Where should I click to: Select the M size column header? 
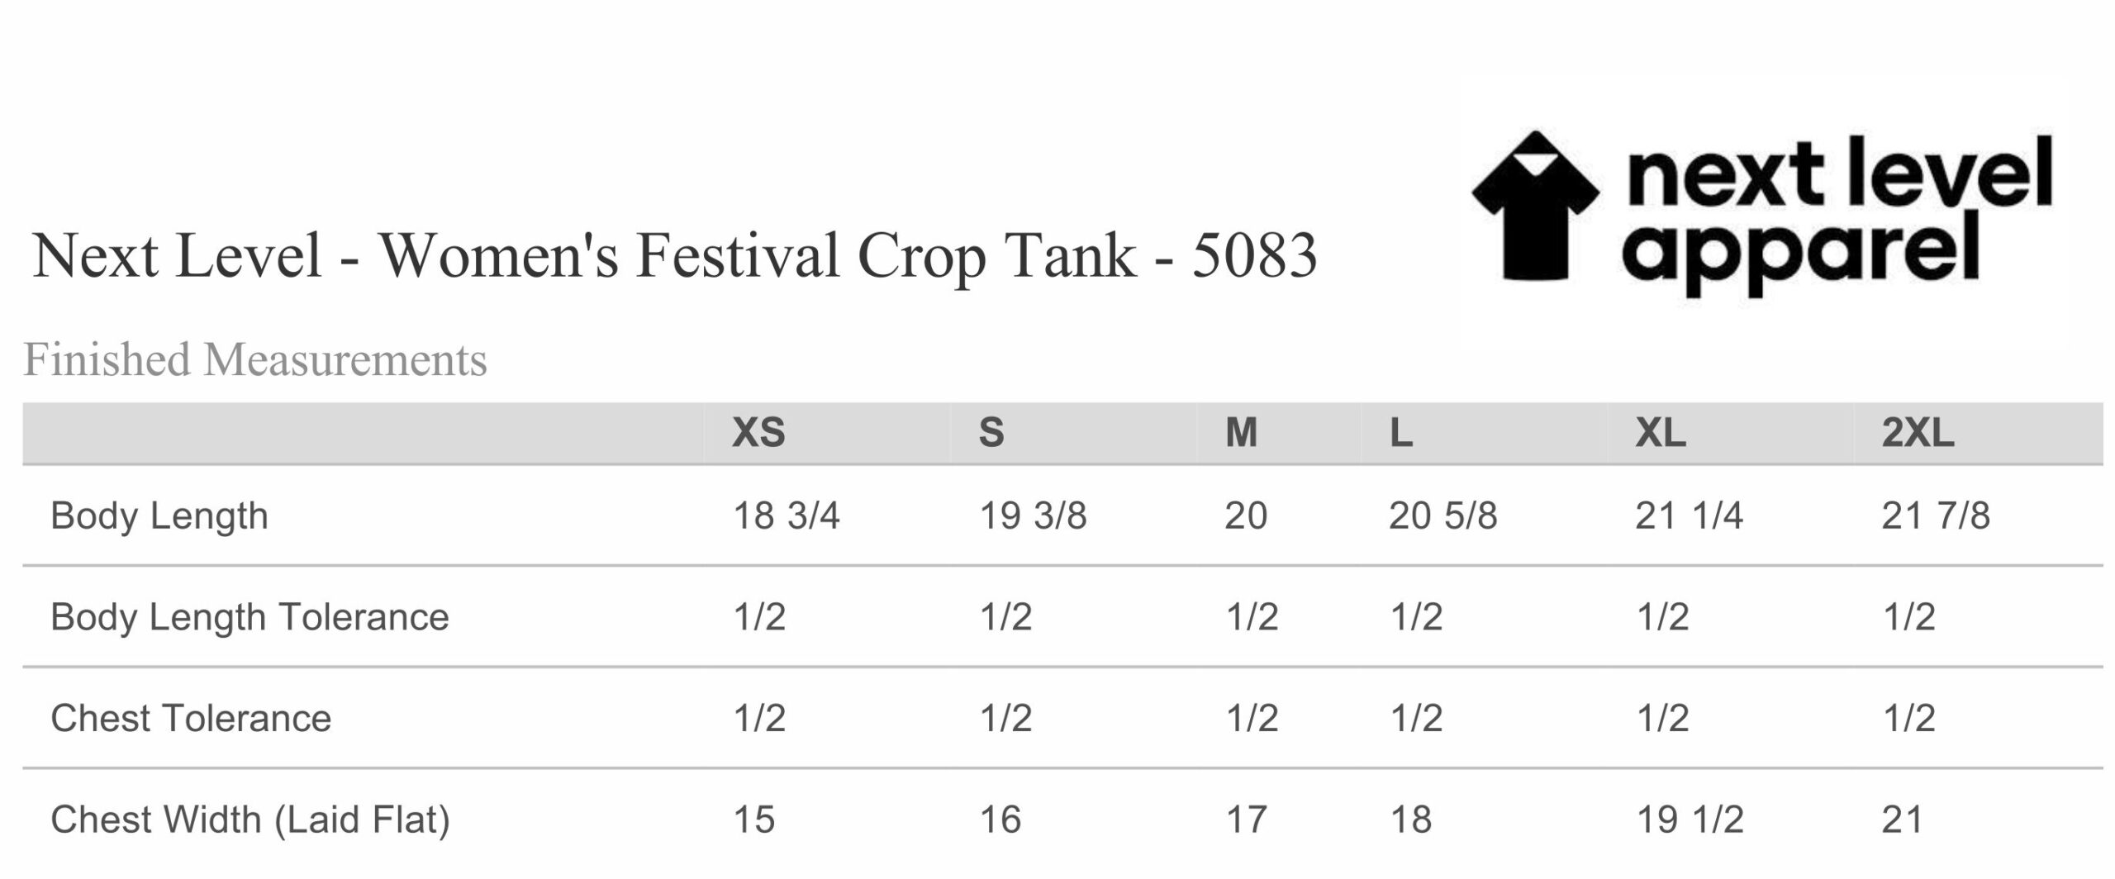1241,433
